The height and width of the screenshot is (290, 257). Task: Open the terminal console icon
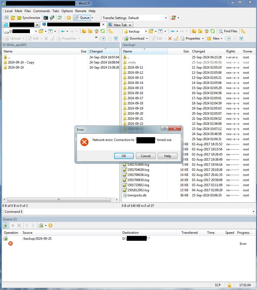(x=46, y=18)
